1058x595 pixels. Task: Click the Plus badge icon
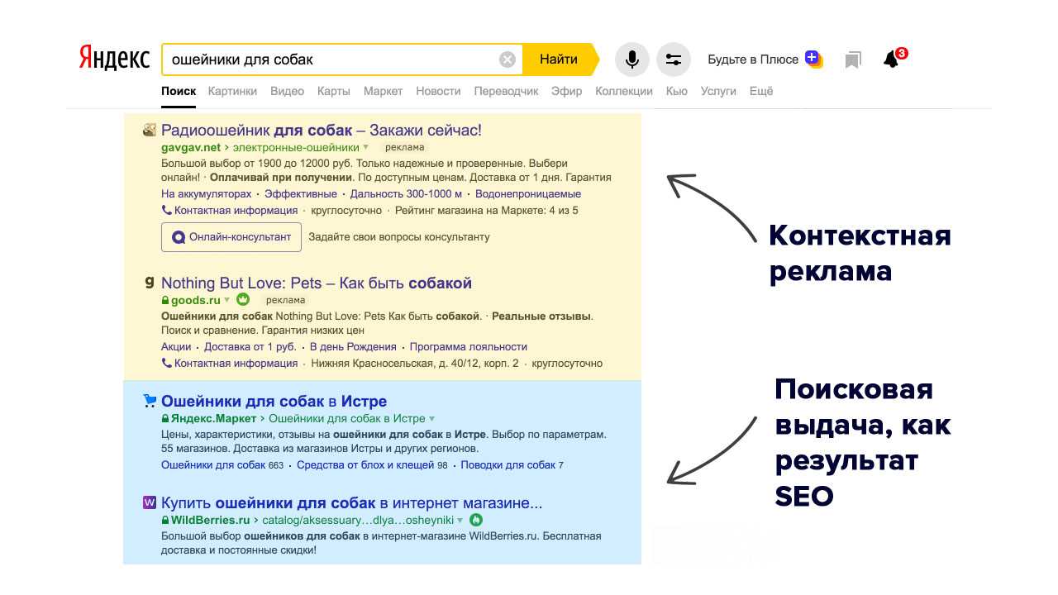814,59
